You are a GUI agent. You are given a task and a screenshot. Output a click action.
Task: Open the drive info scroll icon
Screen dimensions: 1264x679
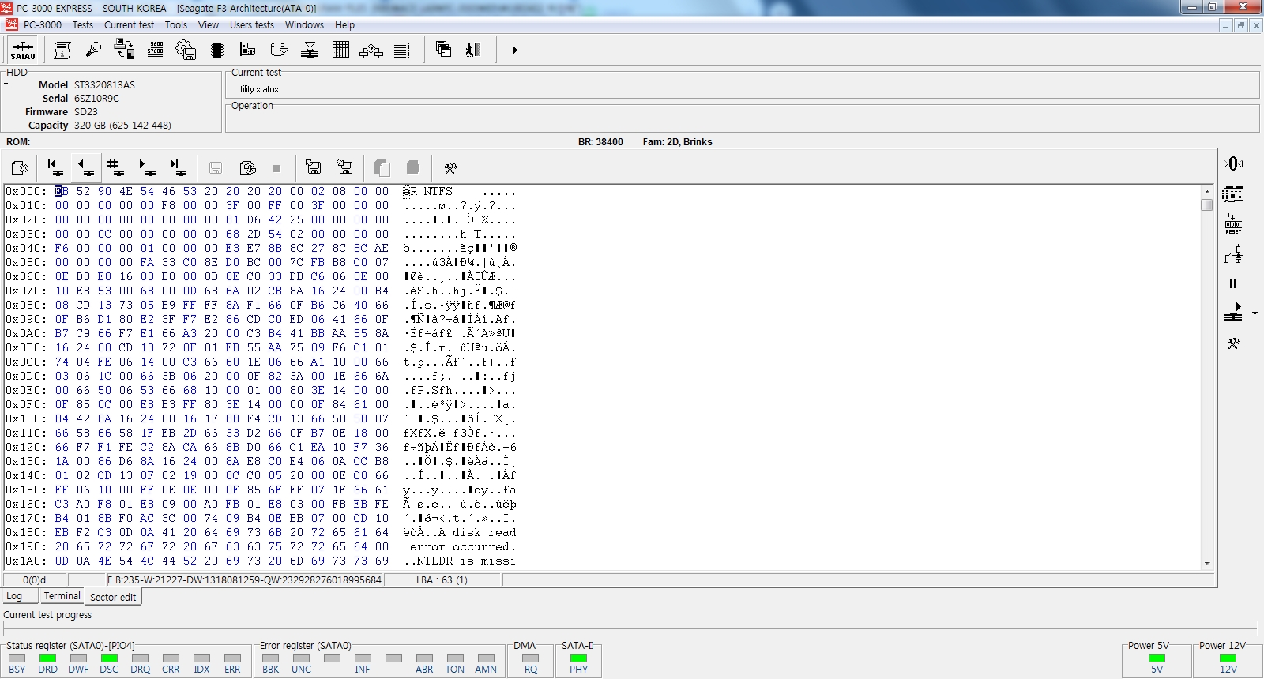[x=62, y=50]
